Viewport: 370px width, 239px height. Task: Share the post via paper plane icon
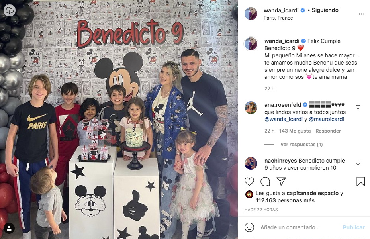pyautogui.click(x=281, y=181)
